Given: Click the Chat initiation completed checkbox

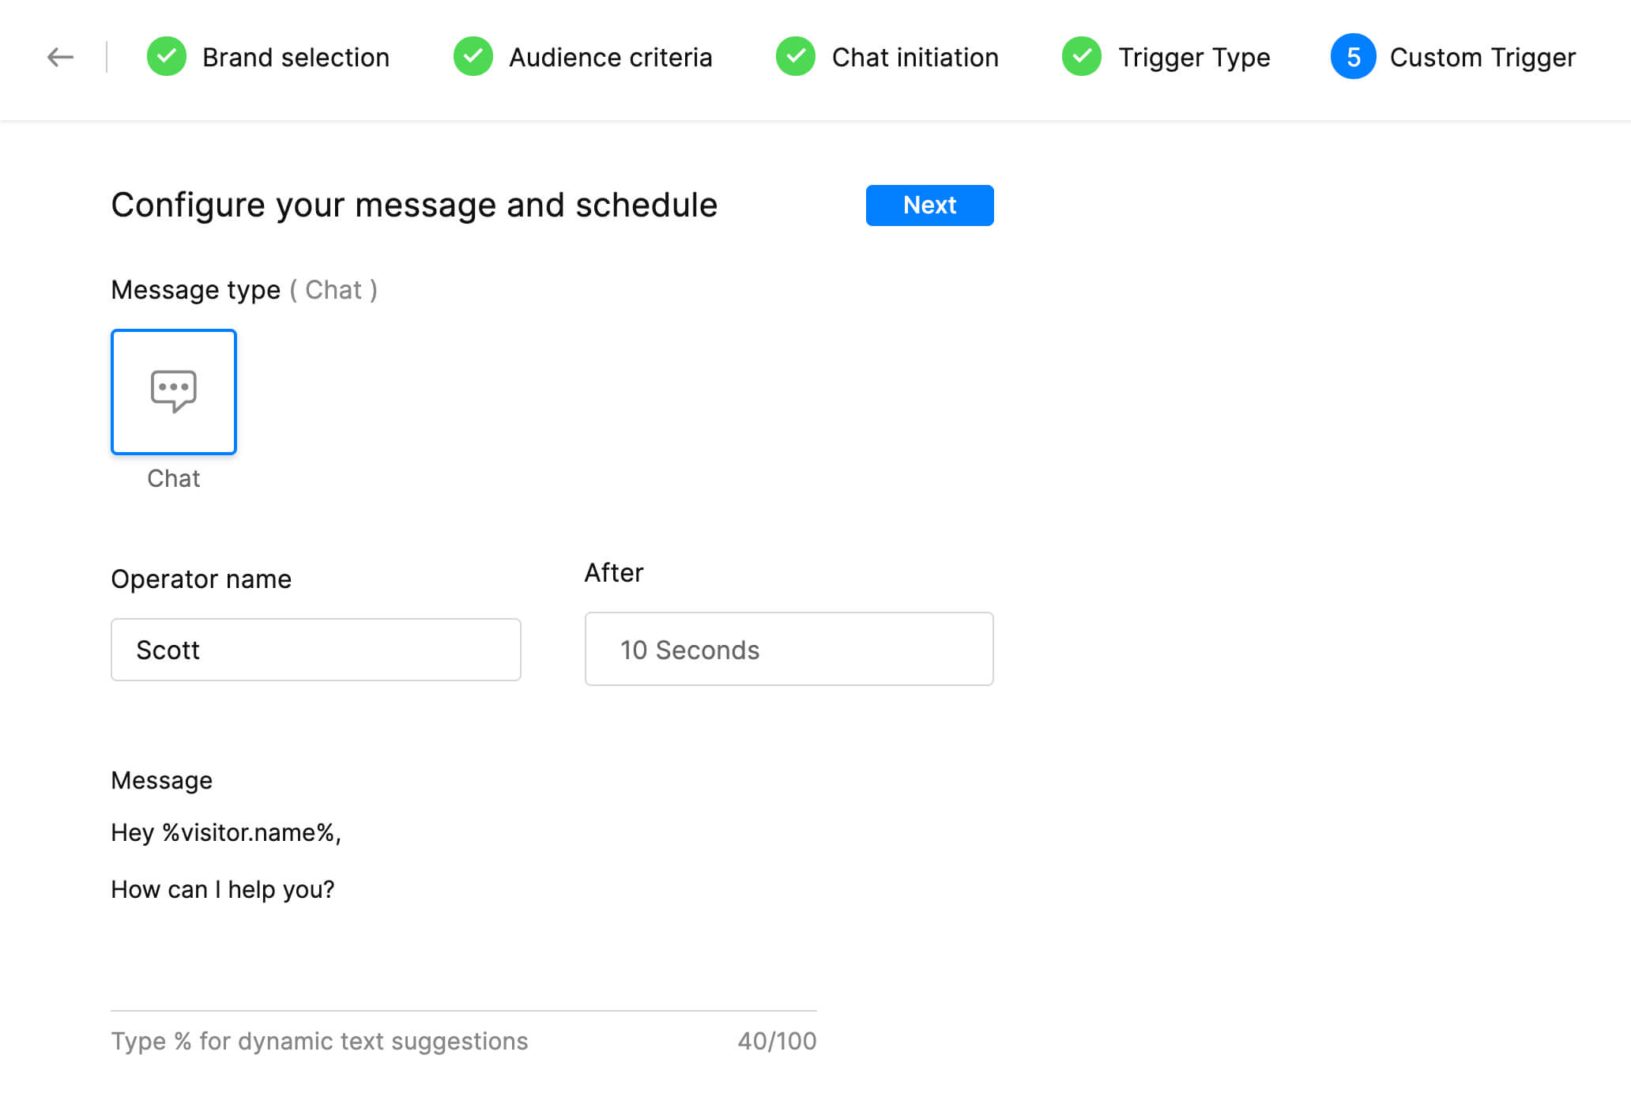Looking at the screenshot, I should (x=794, y=56).
